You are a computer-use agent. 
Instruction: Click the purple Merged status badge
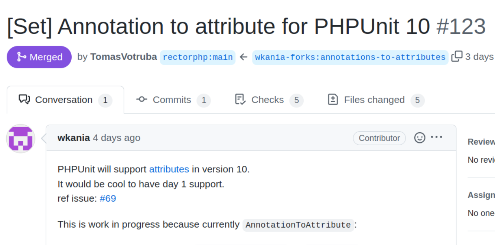[x=39, y=57]
